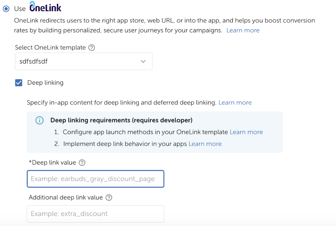Click help icon beside Additional deep link value
Image resolution: width=336 pixels, height=226 pixels.
[109, 197]
